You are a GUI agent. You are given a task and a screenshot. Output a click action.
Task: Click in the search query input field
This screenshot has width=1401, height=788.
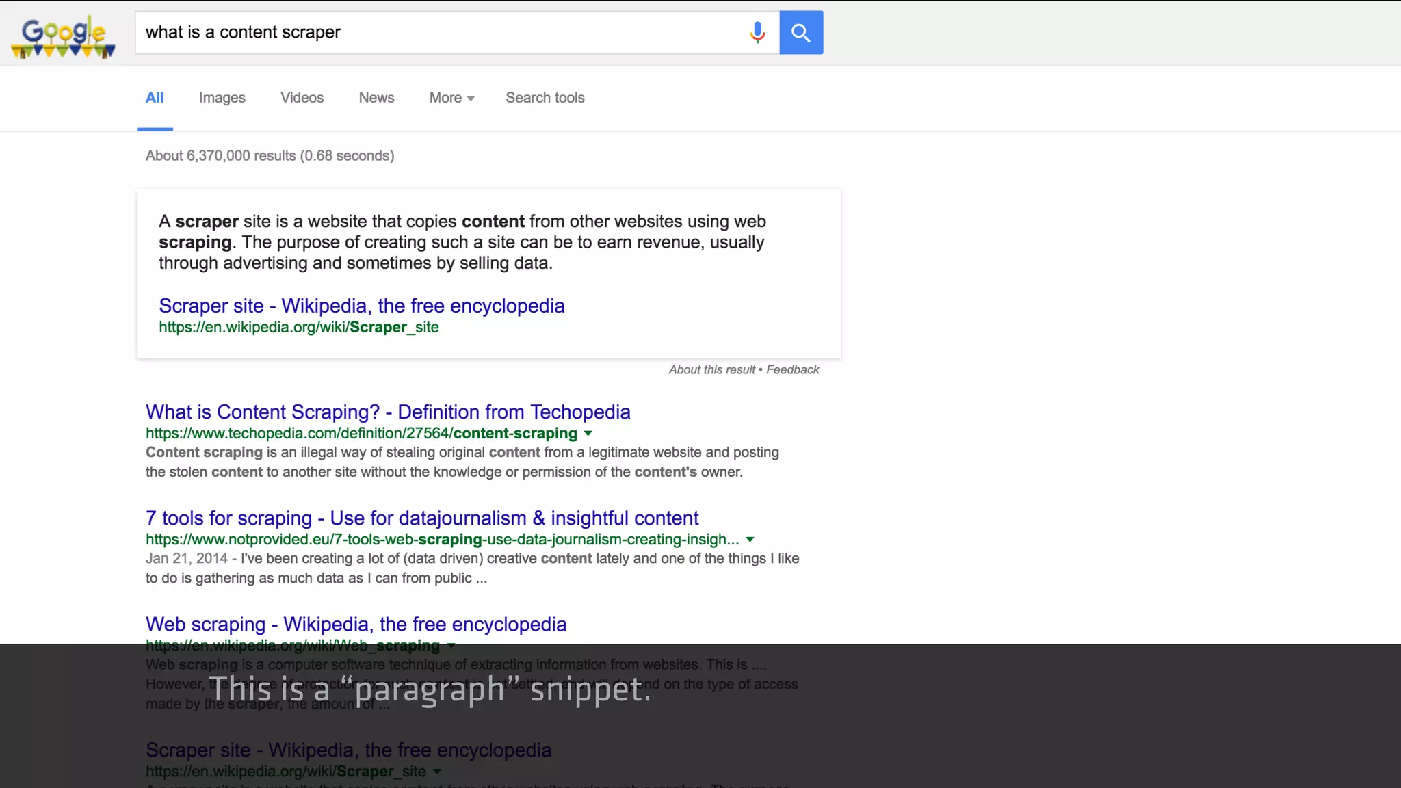pos(438,32)
